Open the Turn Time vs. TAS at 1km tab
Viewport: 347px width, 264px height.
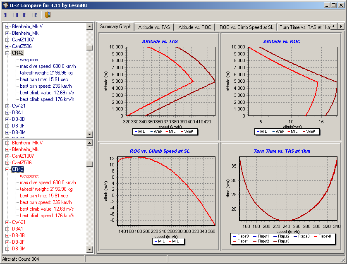304,27
